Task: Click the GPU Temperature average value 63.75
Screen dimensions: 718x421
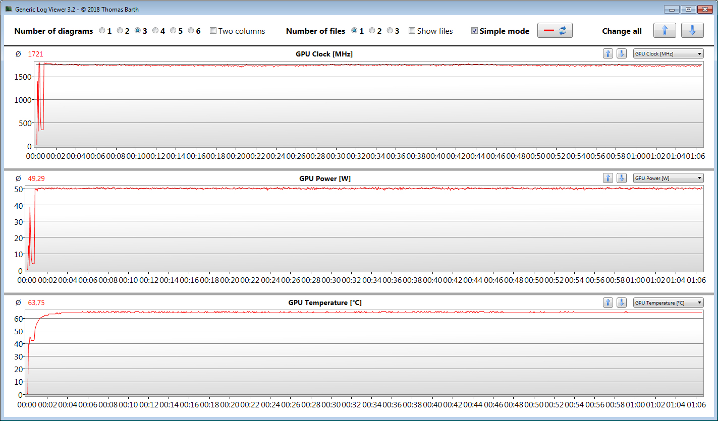Action: coord(36,303)
